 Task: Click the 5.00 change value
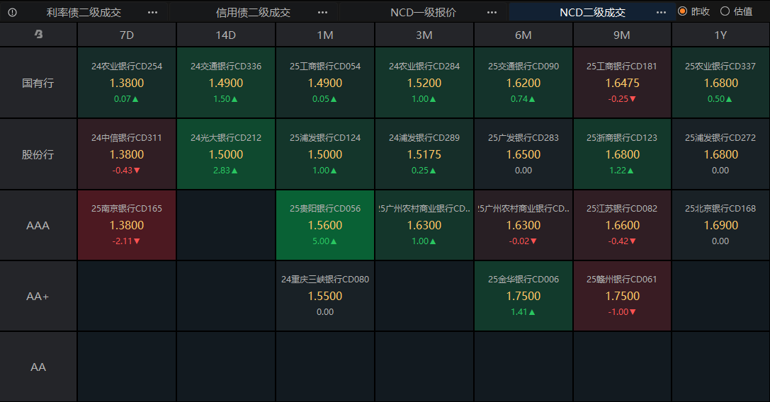point(324,241)
